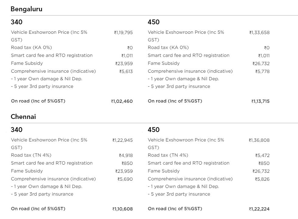Select the 340 model heading under Chennai
This screenshot has height=219, width=298.
click(x=17, y=130)
